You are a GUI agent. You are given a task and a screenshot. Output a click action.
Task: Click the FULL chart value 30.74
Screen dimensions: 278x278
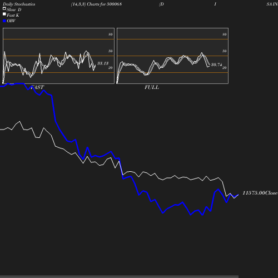coord(216,64)
